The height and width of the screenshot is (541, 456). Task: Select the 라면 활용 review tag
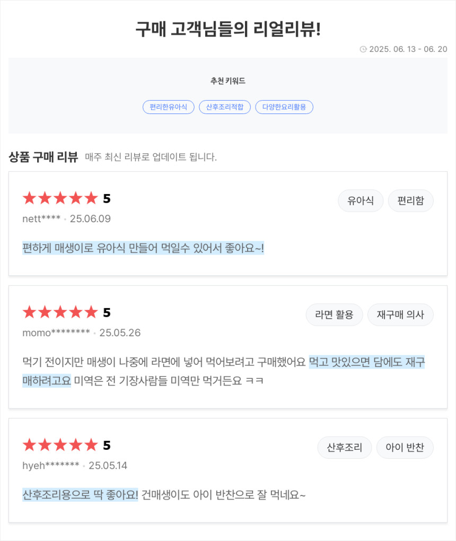[x=334, y=315]
